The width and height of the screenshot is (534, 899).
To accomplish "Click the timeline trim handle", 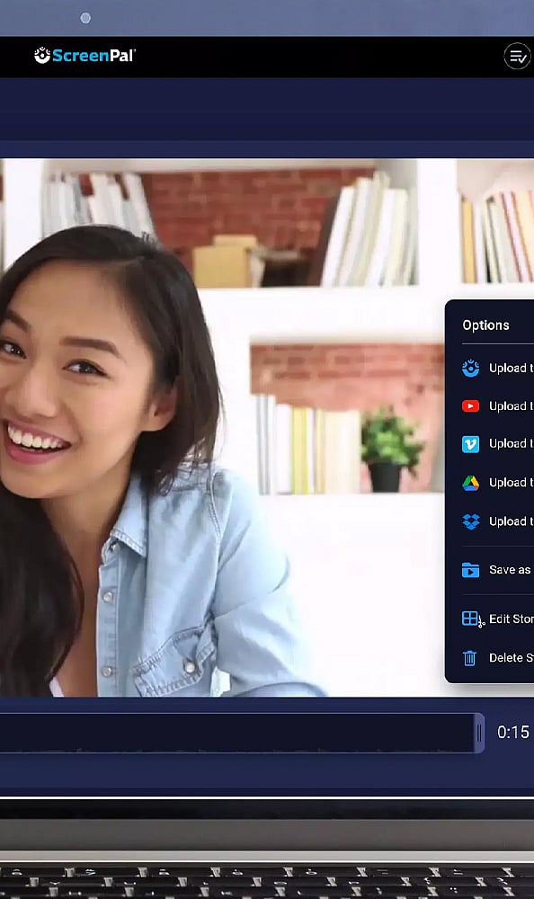I will pyautogui.click(x=479, y=733).
